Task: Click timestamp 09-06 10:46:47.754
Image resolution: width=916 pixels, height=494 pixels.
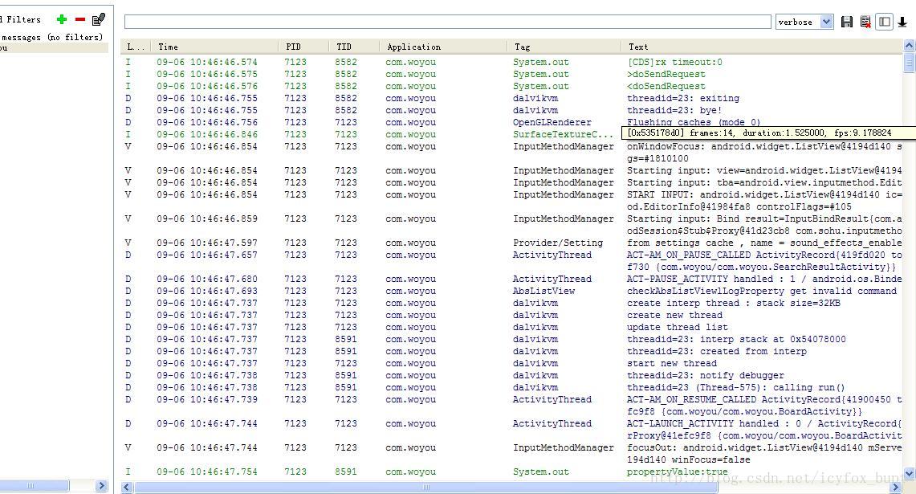Action: (x=207, y=472)
